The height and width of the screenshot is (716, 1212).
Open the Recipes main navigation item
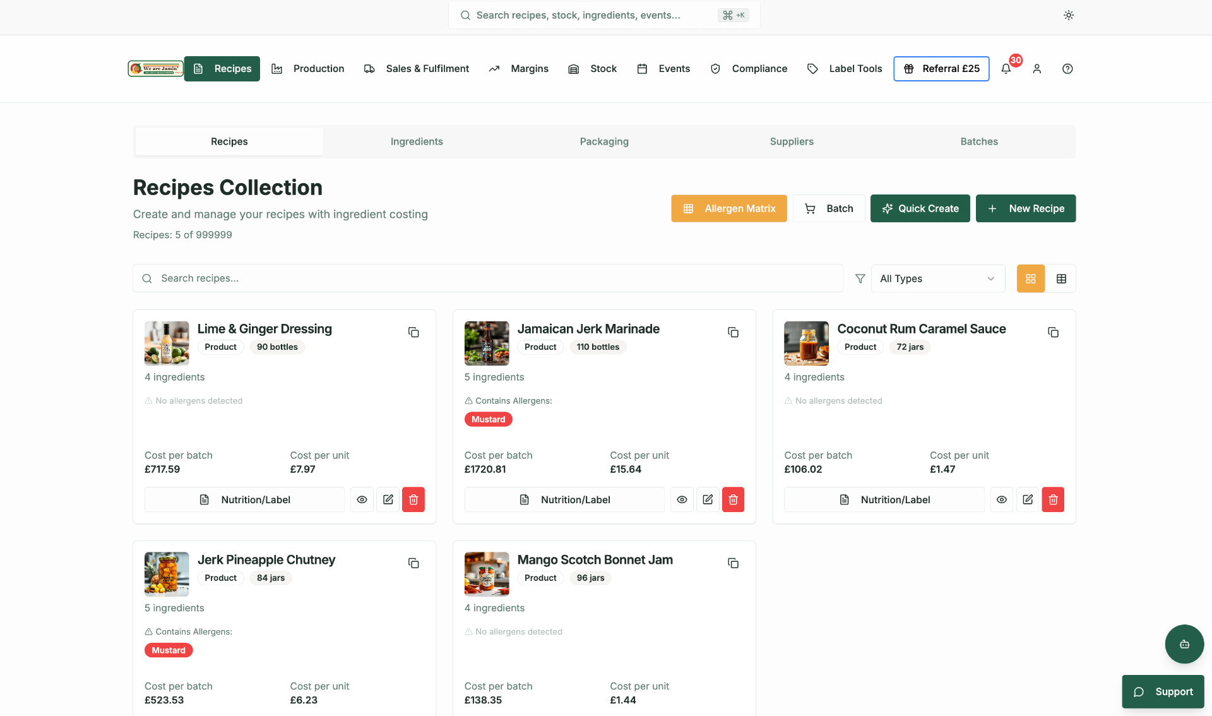pyautogui.click(x=222, y=69)
